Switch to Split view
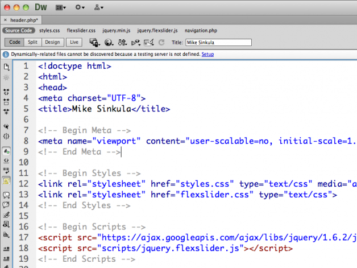357x268 pixels. [x=32, y=42]
